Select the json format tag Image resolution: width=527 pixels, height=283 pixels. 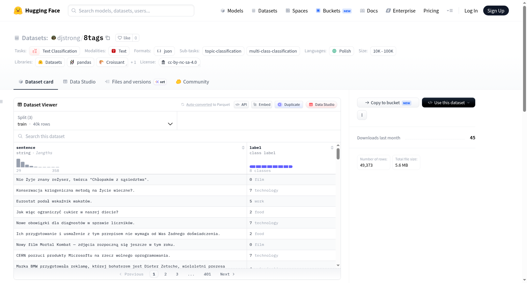coord(164,51)
